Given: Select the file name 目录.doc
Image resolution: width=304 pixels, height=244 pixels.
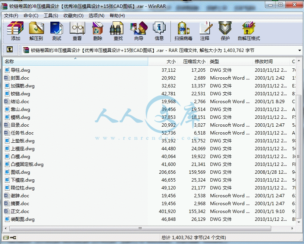Looking at the screenshot, I should tap(20, 125).
